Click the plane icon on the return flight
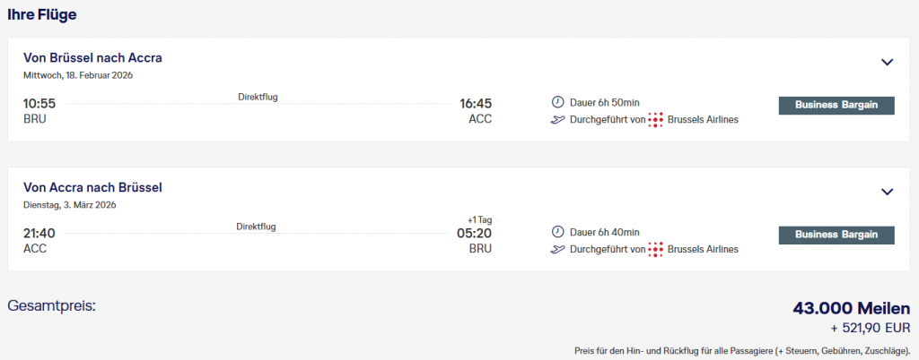The height and width of the screenshot is (360, 919). [x=556, y=249]
